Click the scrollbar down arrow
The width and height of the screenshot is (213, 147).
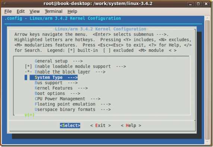(x=207, y=141)
